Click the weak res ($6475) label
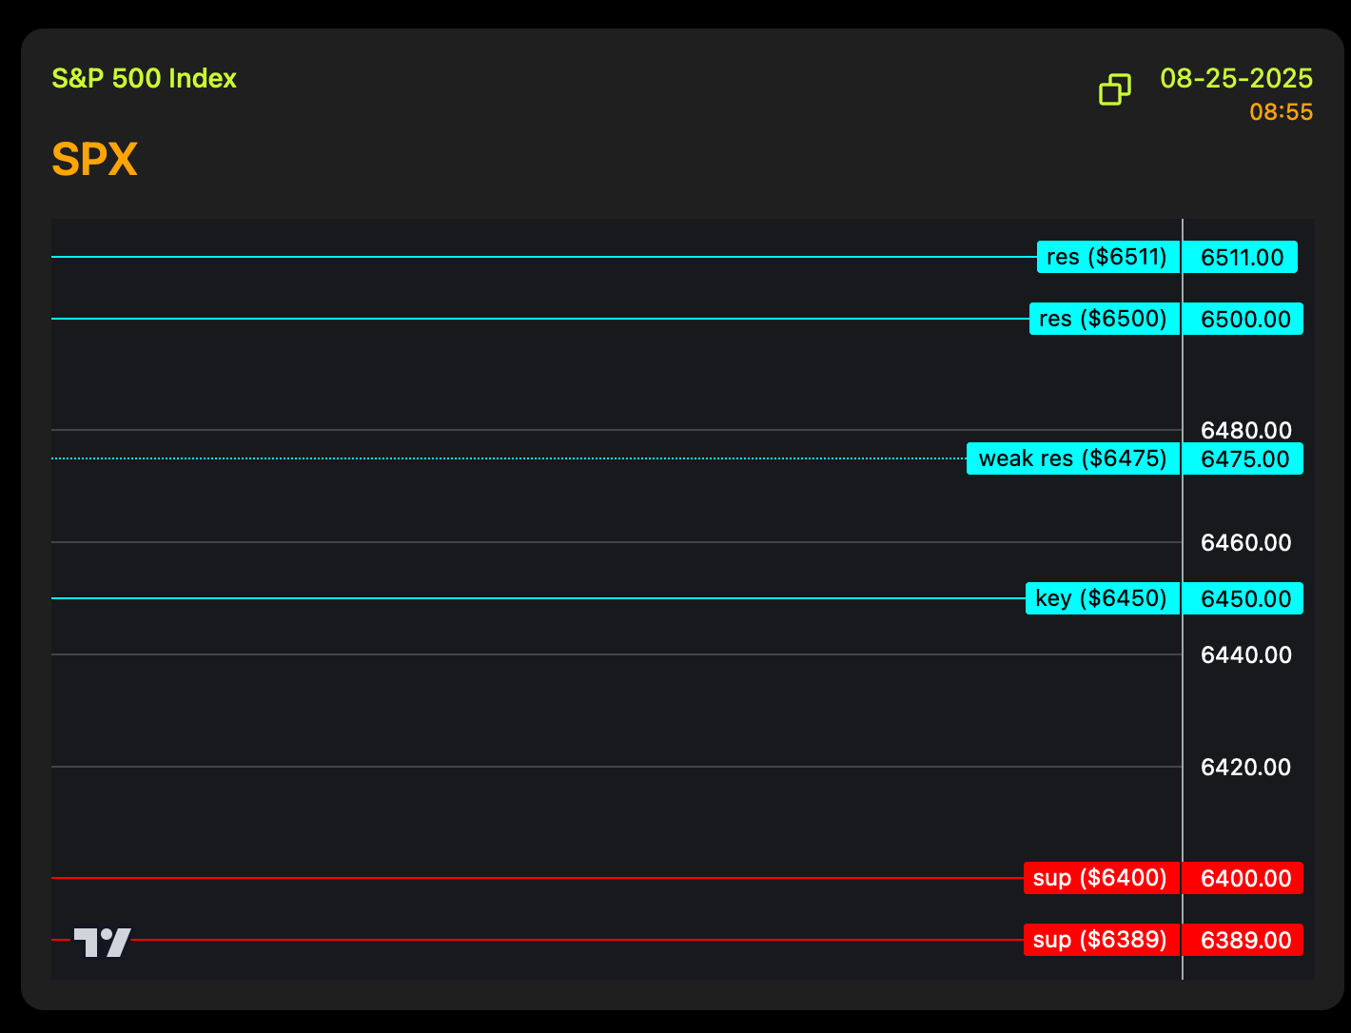This screenshot has width=1351, height=1033. (1073, 458)
